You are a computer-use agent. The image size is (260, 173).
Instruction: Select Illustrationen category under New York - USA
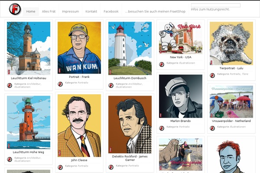[187, 63]
